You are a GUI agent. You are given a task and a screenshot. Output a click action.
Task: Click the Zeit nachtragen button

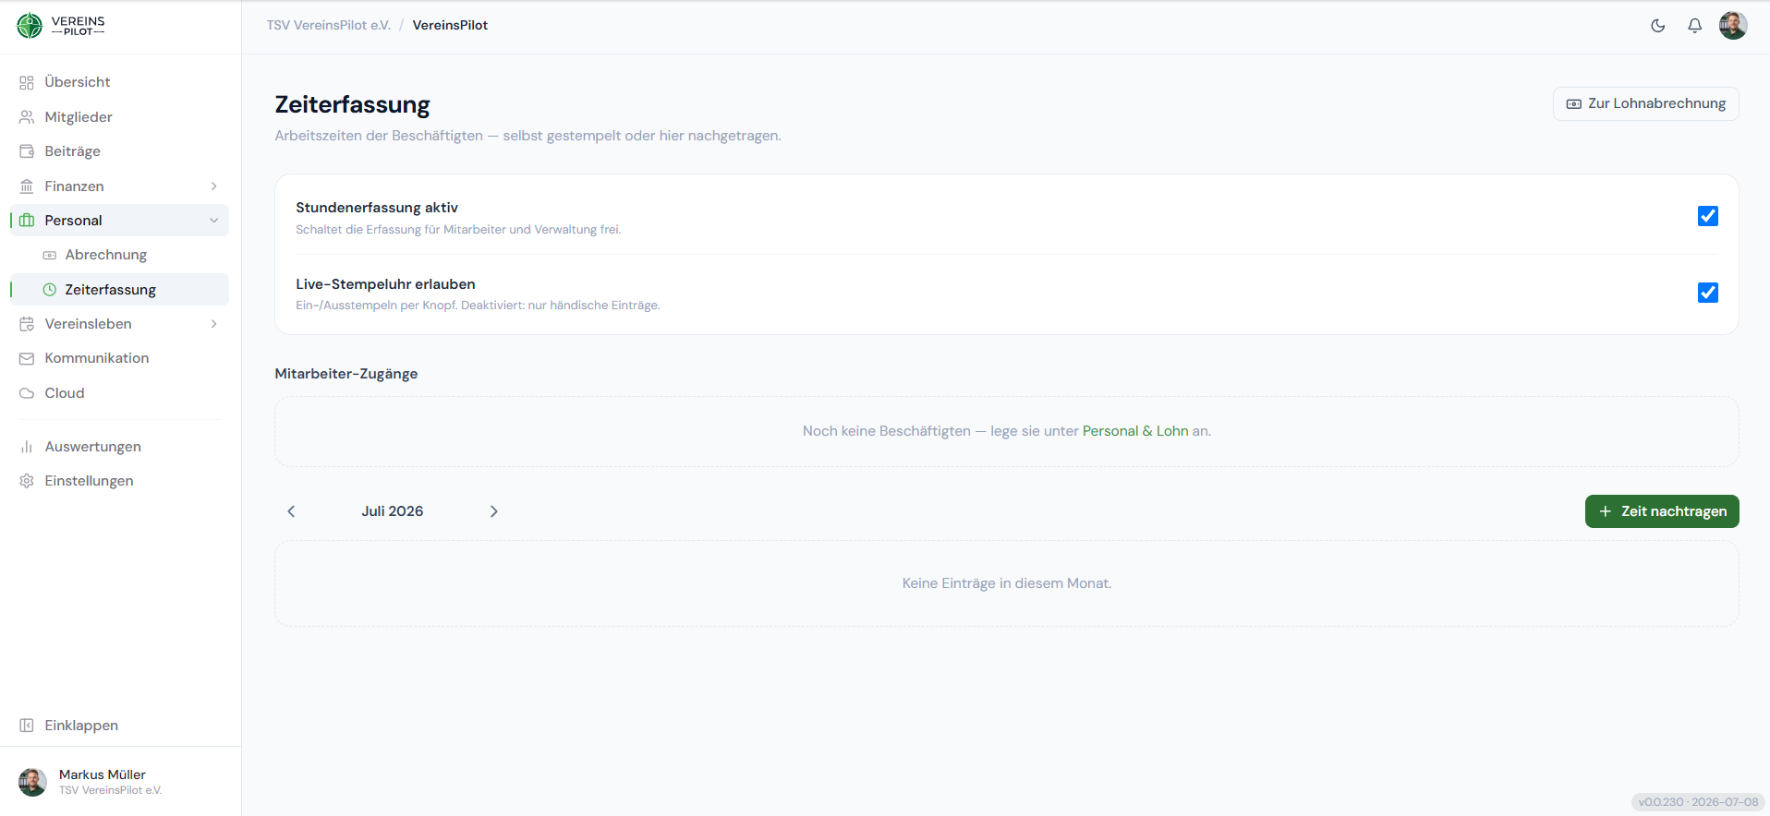pyautogui.click(x=1662, y=511)
